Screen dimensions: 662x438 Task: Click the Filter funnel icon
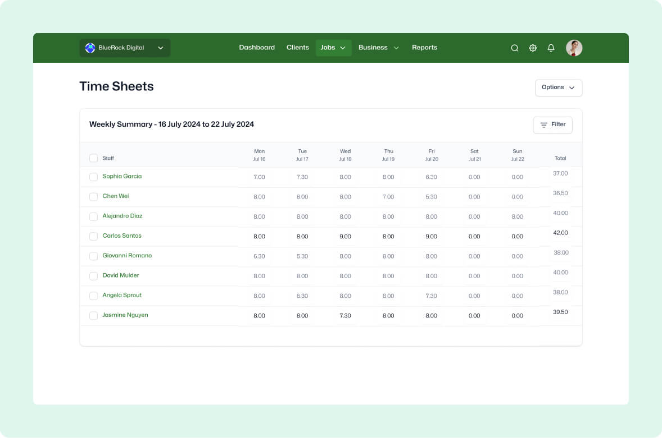543,125
